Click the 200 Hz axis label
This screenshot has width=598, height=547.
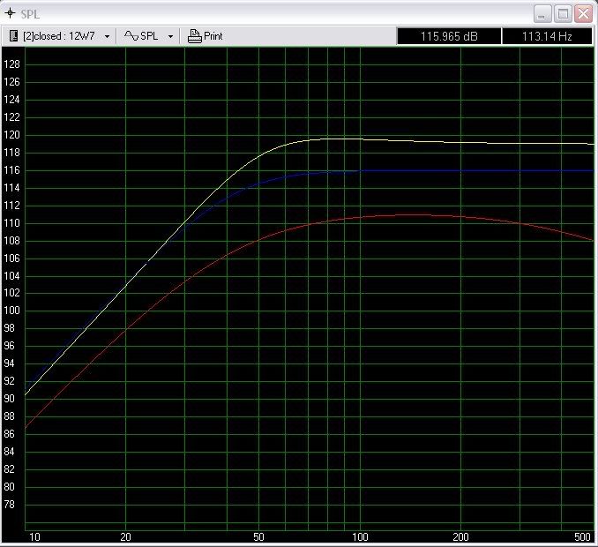[x=460, y=537]
